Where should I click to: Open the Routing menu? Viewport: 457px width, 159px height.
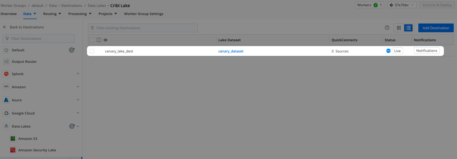(x=52, y=14)
